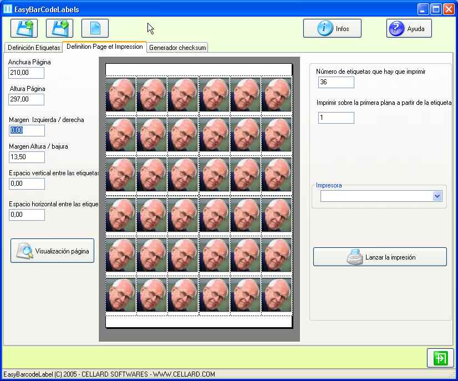This screenshot has width=458, height=381.
Task: Click the top-left label thumbnail in preview
Action: point(121,95)
